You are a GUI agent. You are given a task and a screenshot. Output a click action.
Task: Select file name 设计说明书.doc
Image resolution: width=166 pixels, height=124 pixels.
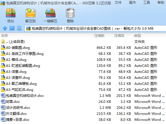18,108
